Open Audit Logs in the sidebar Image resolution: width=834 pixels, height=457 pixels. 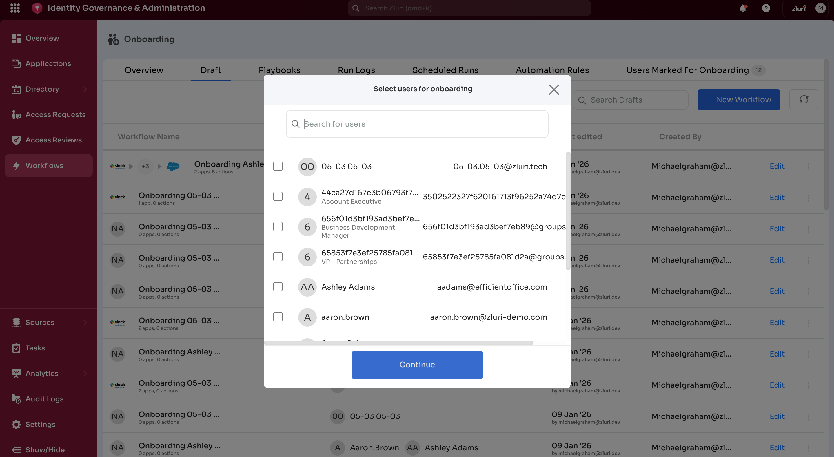coord(44,399)
